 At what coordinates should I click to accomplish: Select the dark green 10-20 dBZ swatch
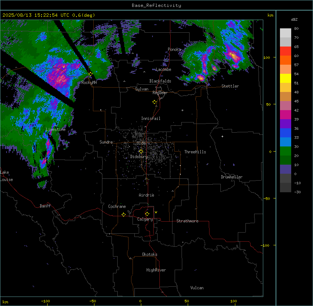click(x=285, y=160)
